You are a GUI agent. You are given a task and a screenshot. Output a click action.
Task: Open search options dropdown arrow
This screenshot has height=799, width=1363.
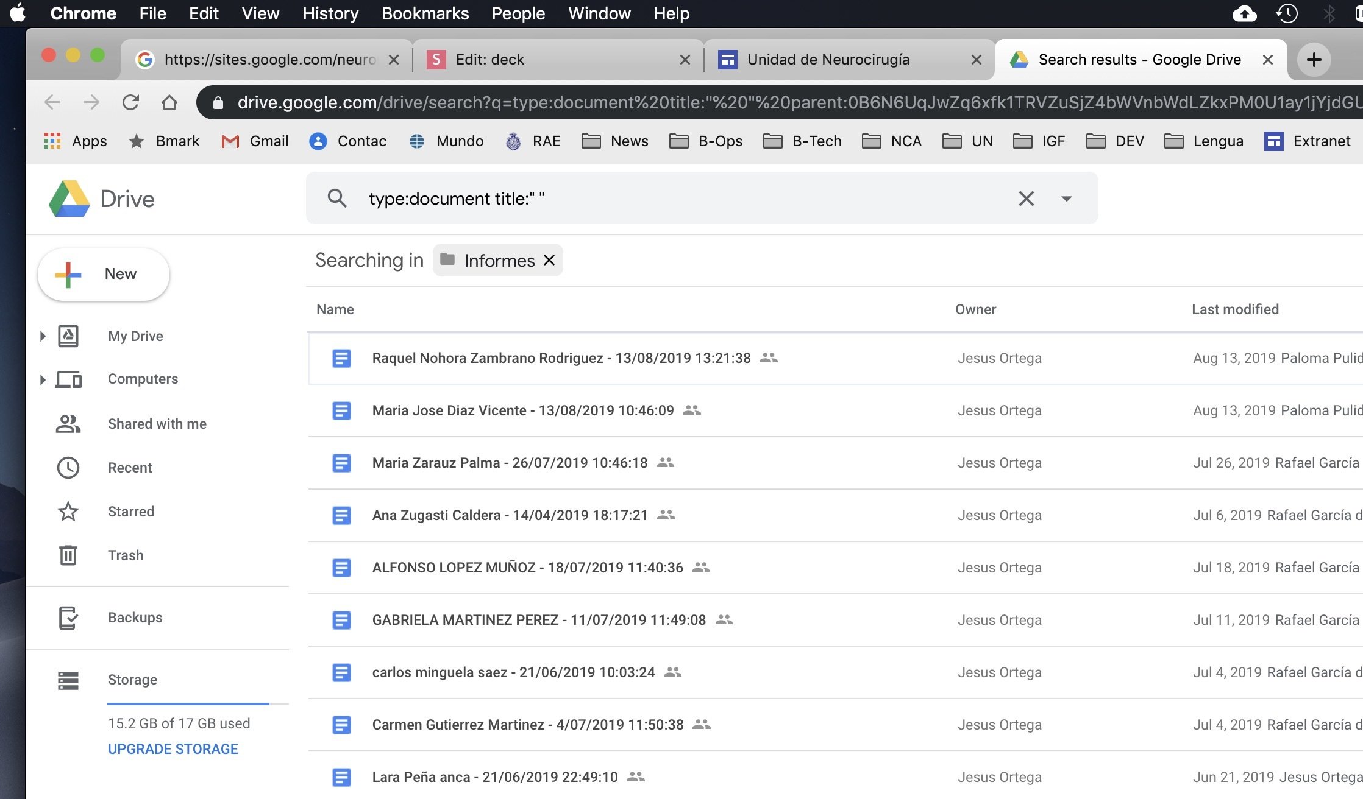(x=1067, y=199)
